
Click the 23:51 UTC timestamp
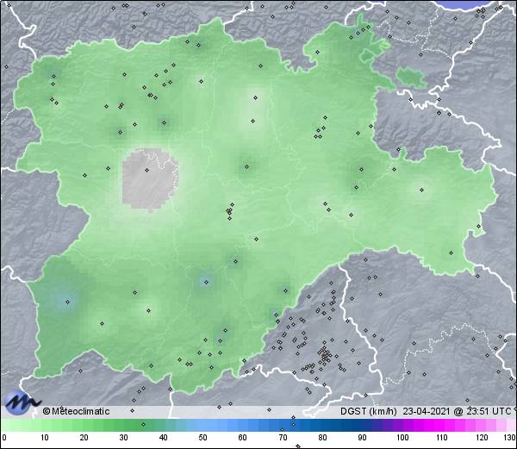click(489, 411)
